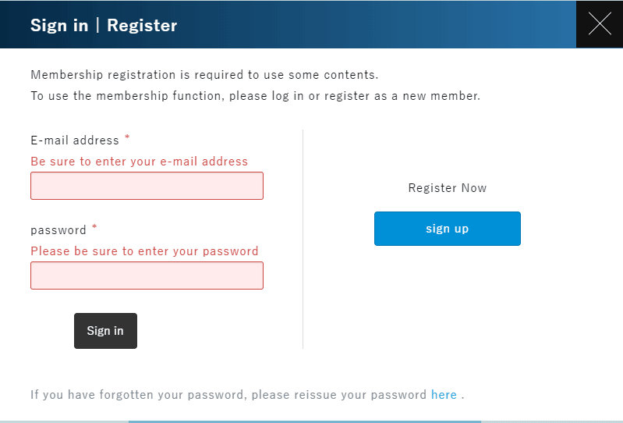Click the 'If you have forgotten your password' text

228,395
